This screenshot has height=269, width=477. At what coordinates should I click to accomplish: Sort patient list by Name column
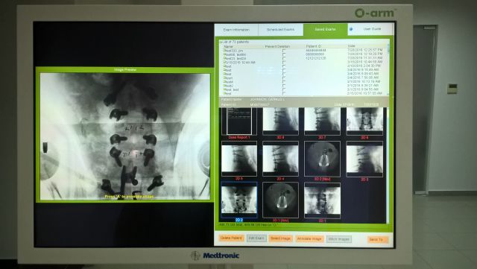coord(228,46)
